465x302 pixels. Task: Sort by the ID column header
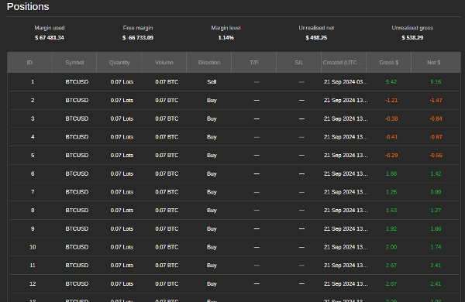pos(29,63)
